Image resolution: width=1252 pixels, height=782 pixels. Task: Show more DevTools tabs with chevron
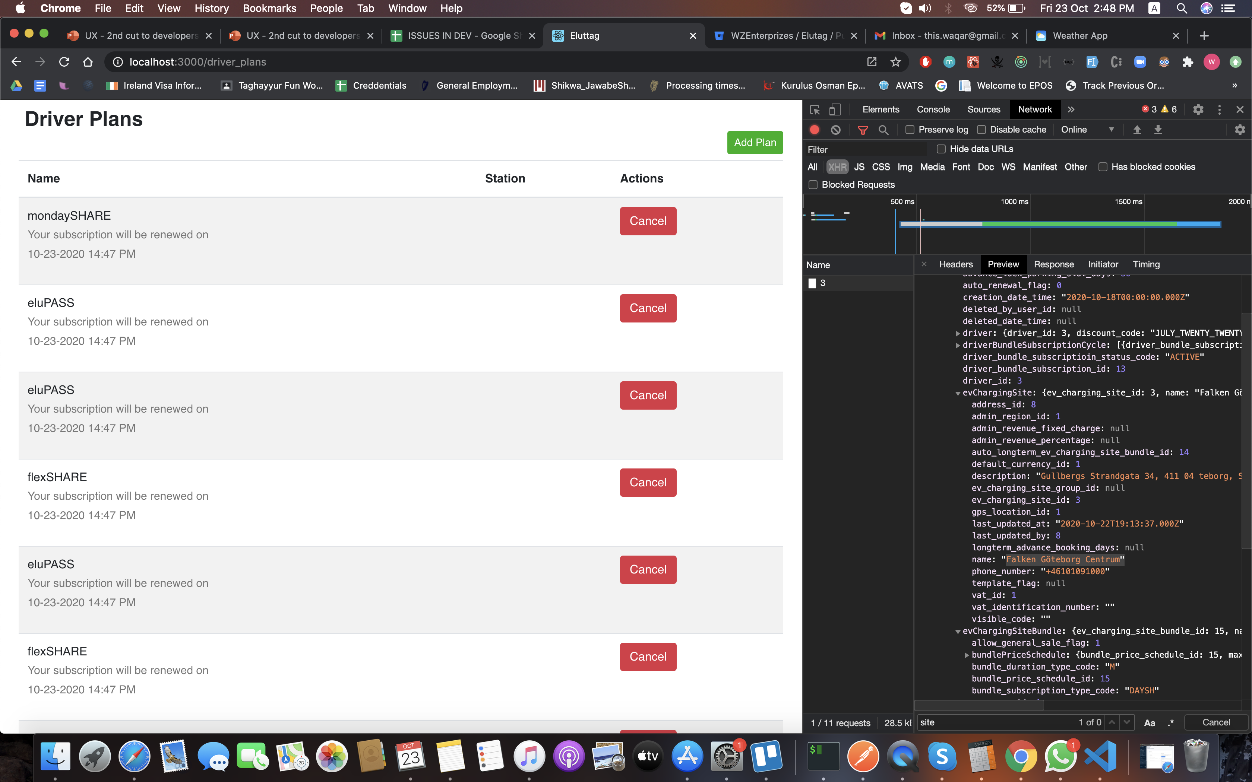coord(1071,109)
